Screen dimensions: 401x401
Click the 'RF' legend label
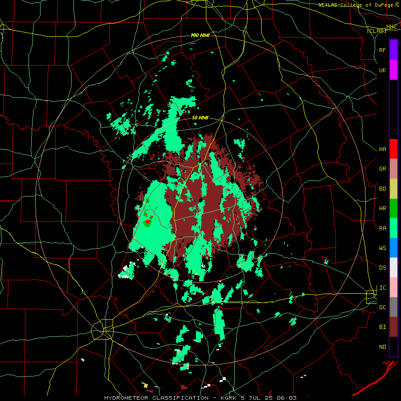coord(382,50)
